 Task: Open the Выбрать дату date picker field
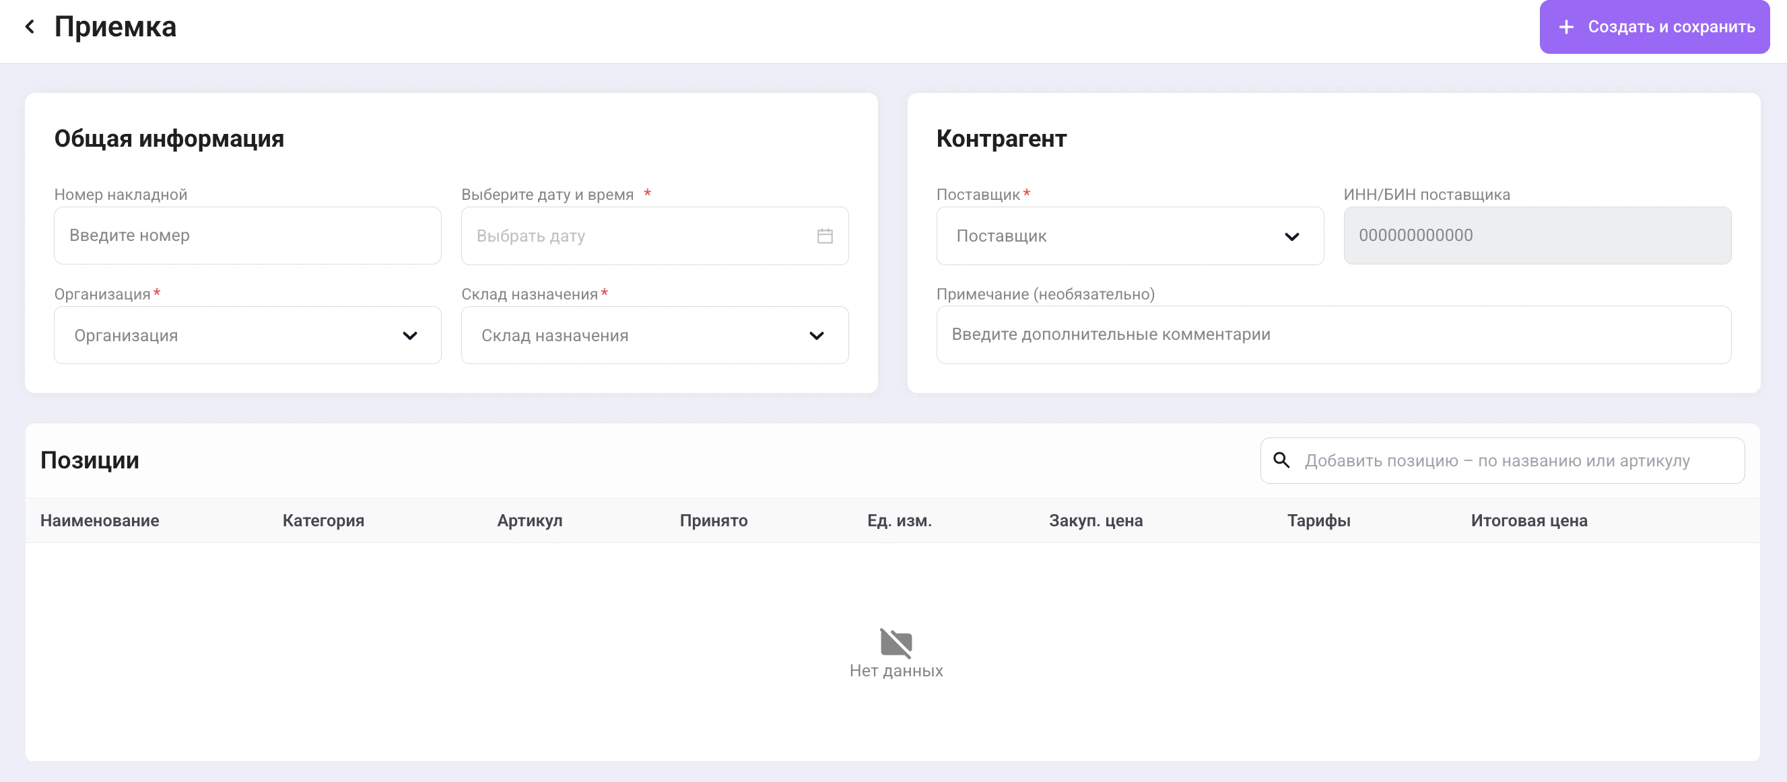[638, 236]
